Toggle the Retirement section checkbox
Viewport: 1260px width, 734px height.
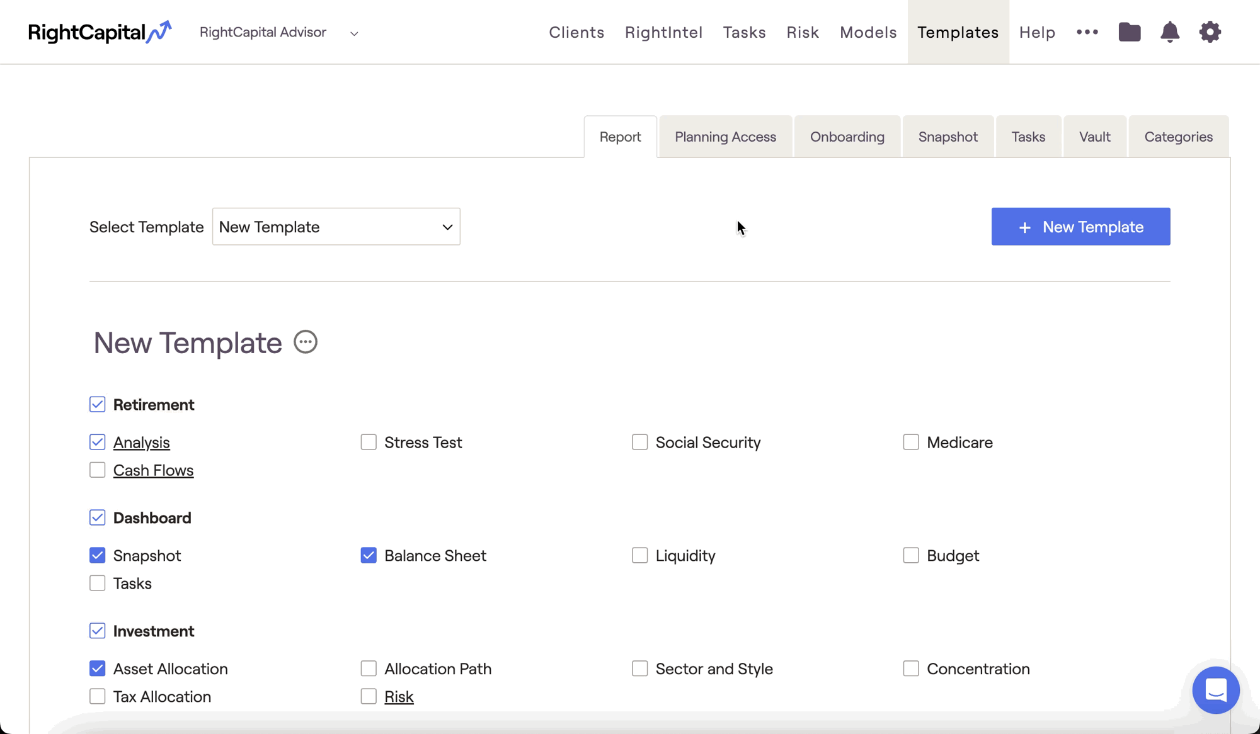(x=97, y=404)
